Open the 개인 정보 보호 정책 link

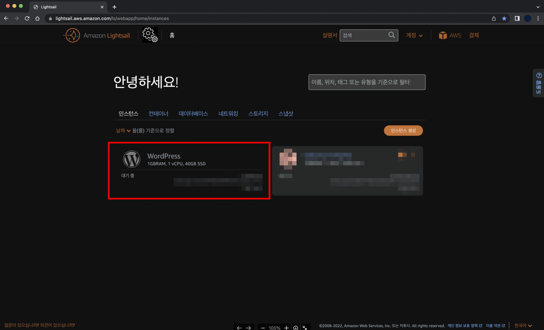coord(464,326)
